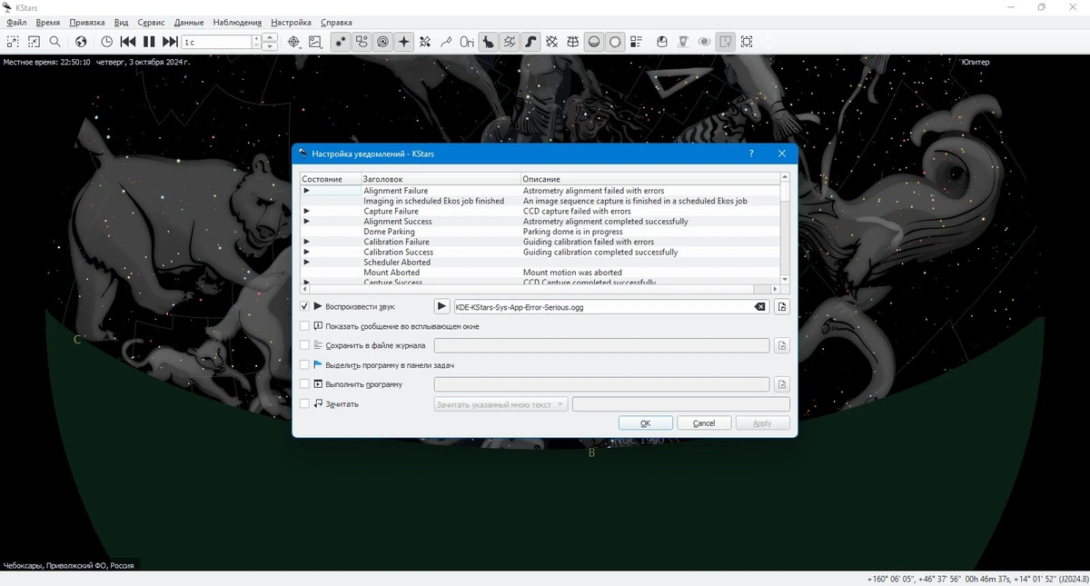The height and width of the screenshot is (586, 1090).
Task: Increase time step with up arrow
Action: coord(270,38)
